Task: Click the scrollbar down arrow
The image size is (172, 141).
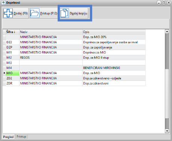Action: 167,131
